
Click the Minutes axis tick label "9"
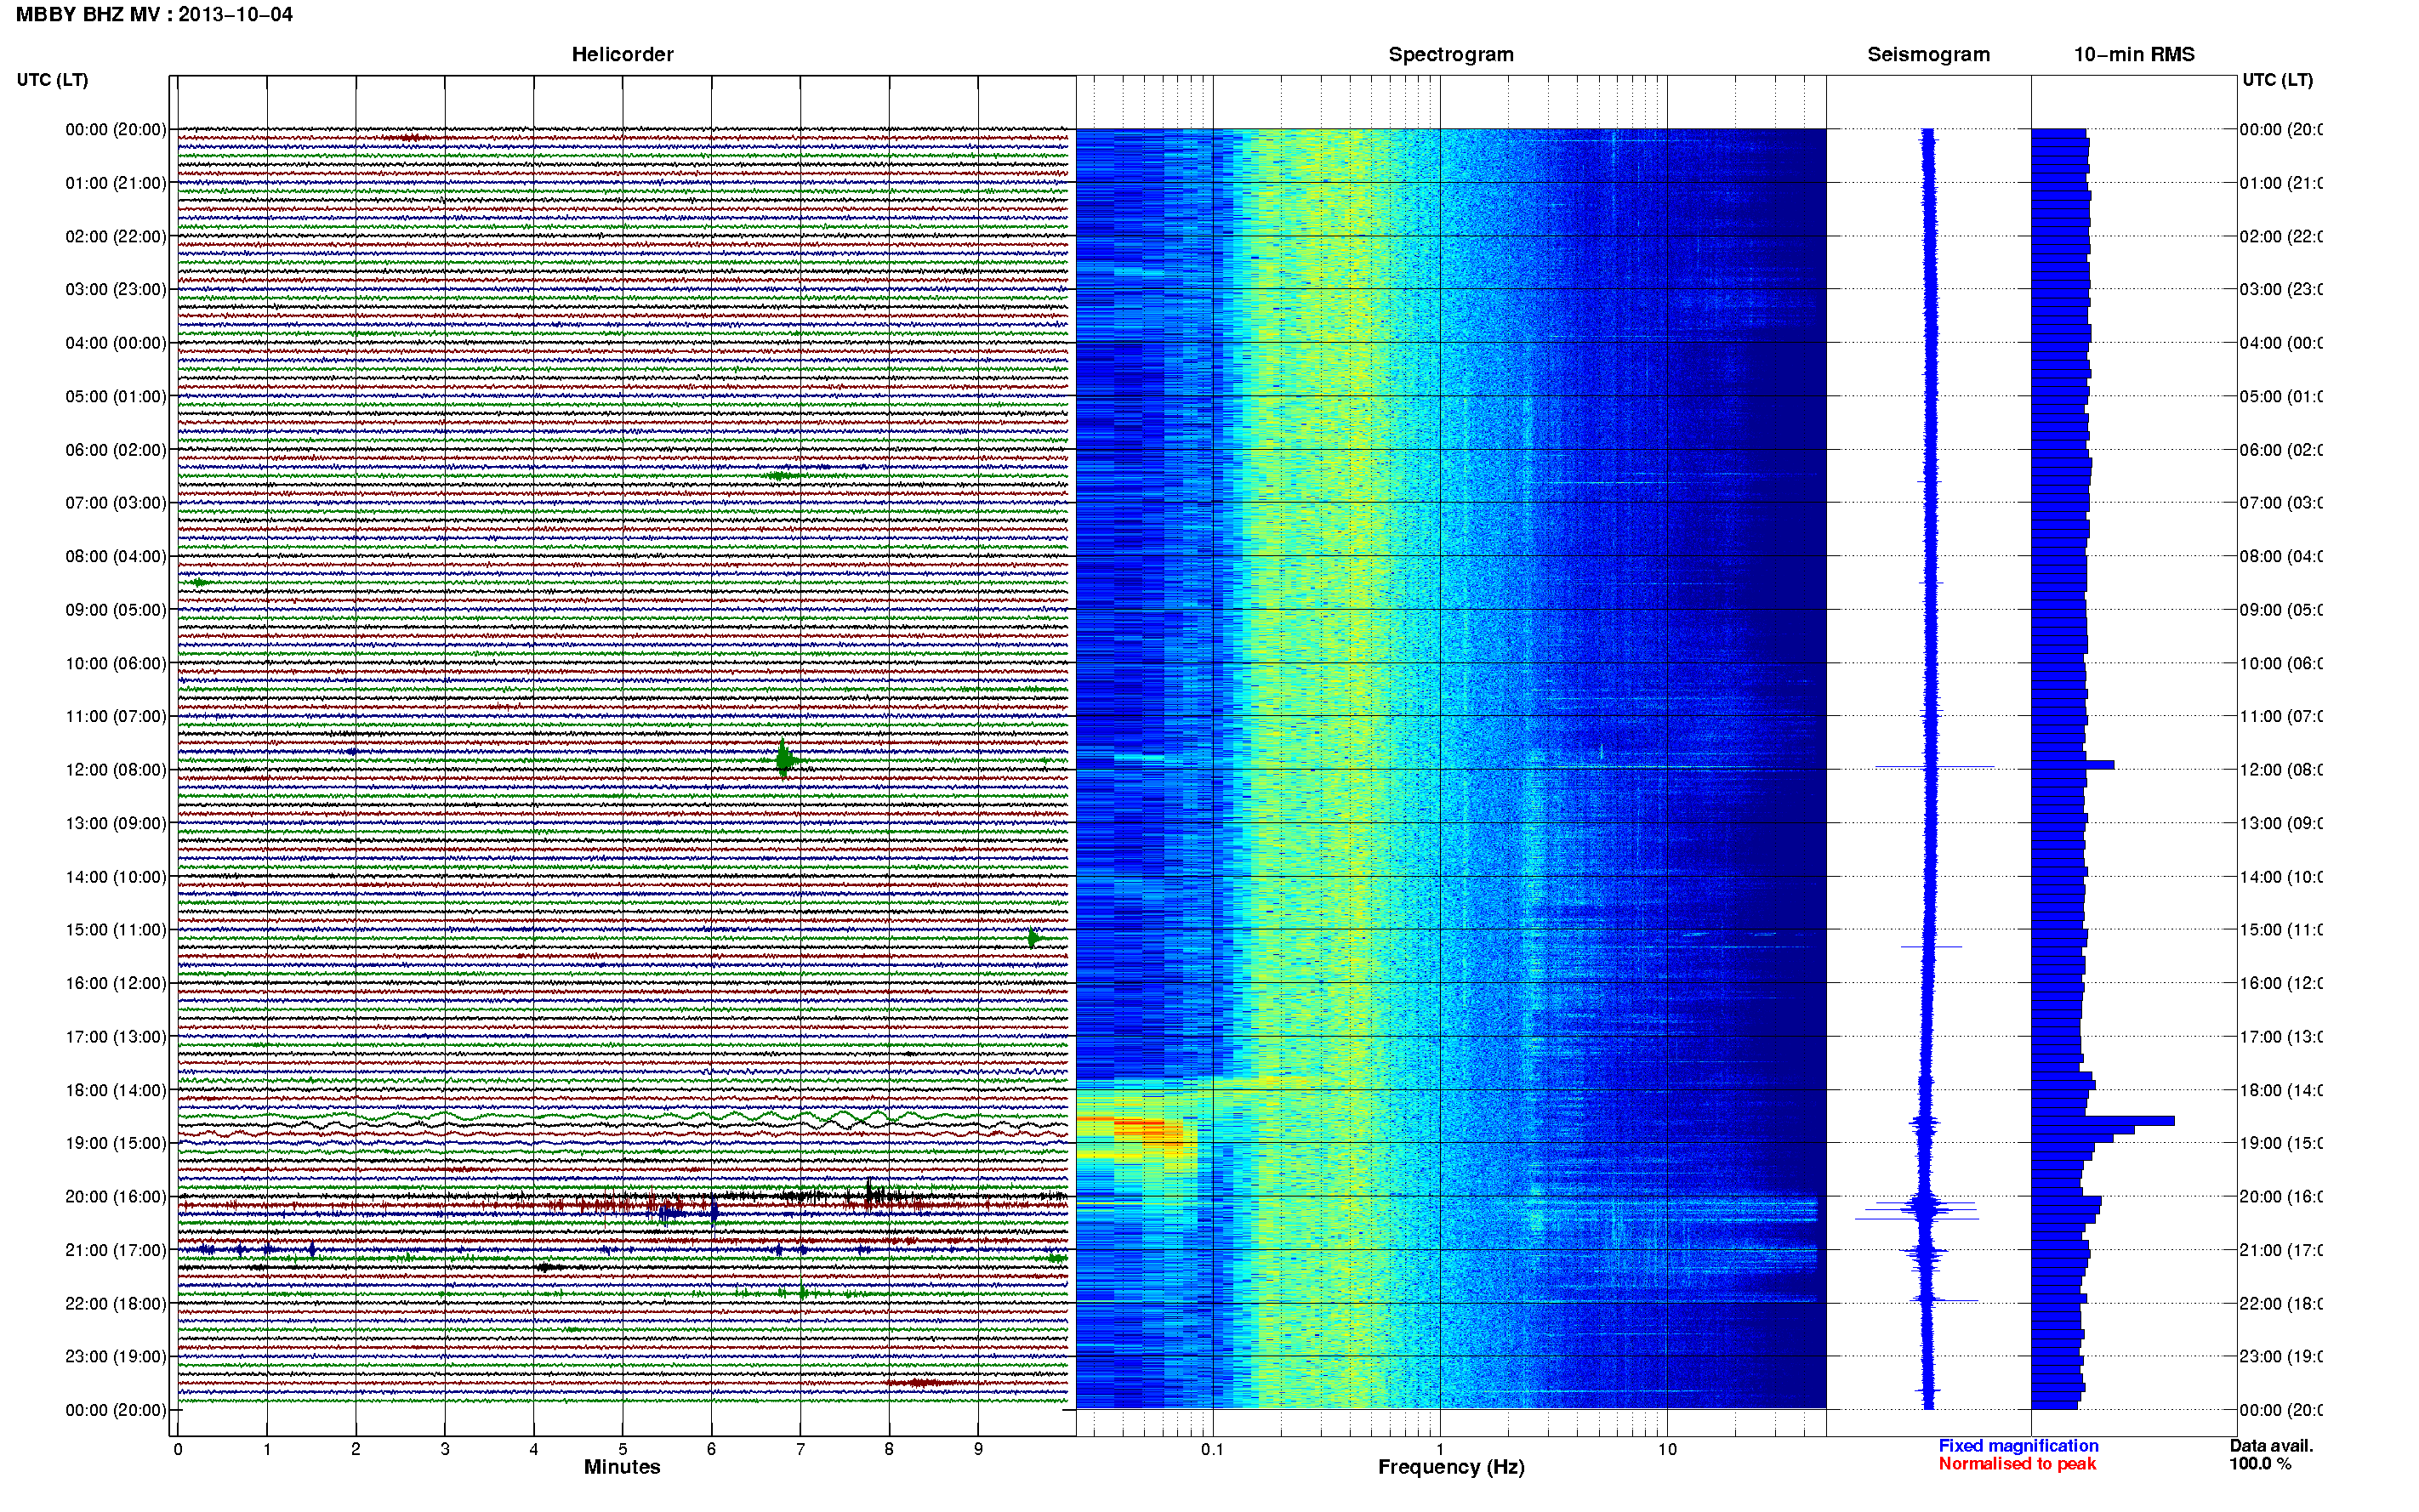tap(978, 1449)
